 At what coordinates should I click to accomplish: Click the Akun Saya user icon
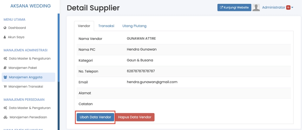pyautogui.click(x=5, y=37)
